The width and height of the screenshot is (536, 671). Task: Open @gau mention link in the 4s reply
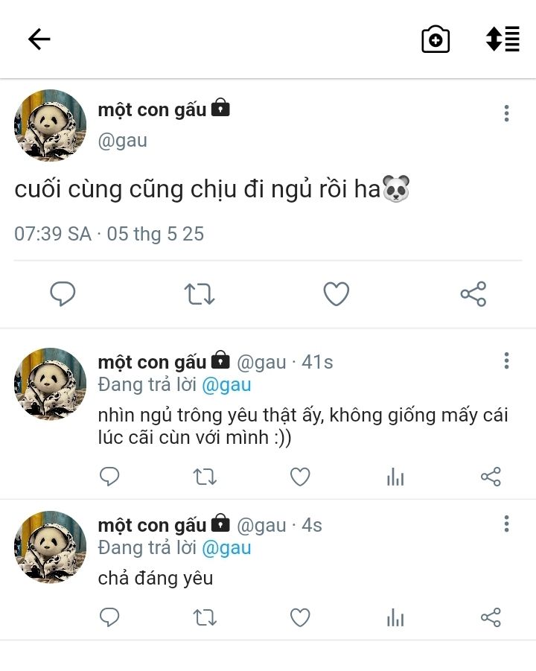click(226, 548)
